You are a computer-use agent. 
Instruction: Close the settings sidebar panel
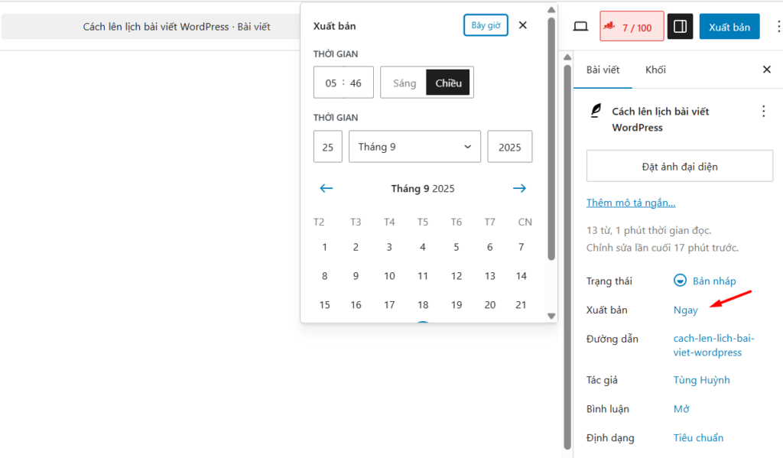pyautogui.click(x=767, y=70)
